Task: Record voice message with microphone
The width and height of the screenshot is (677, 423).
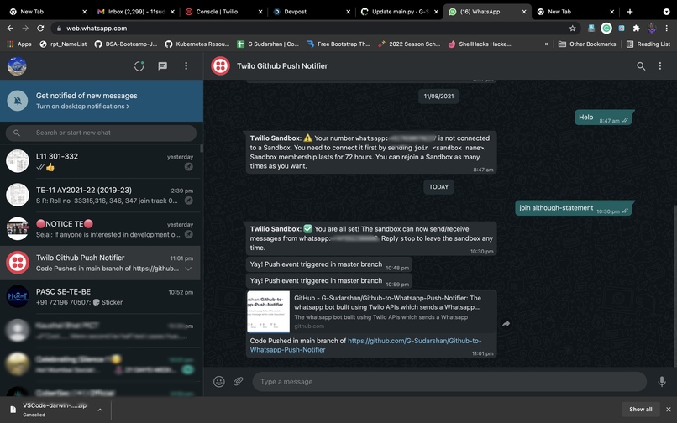Action: click(x=661, y=382)
